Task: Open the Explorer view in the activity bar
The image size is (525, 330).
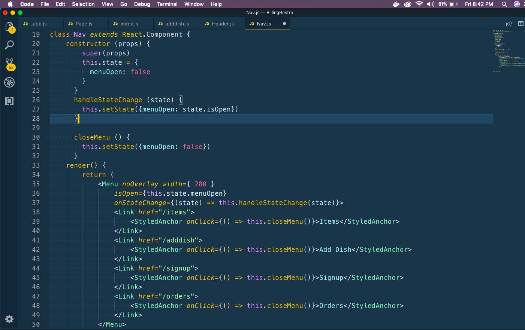Action: (9, 27)
